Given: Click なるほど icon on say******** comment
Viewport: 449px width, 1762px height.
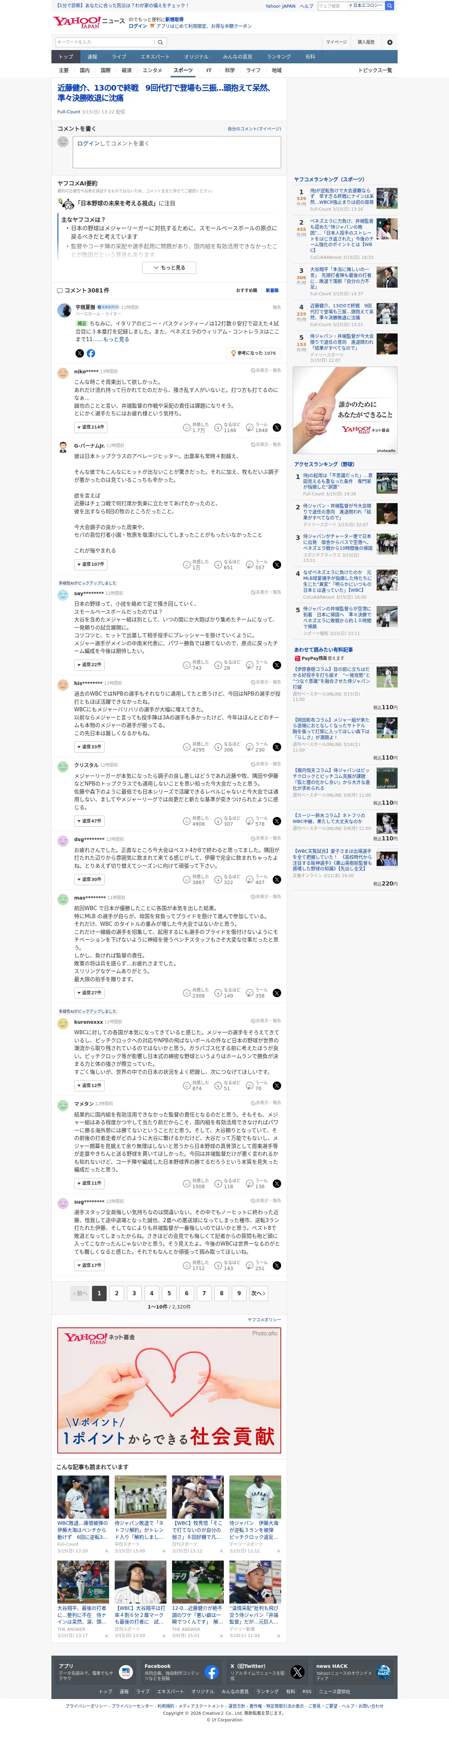Looking at the screenshot, I should [x=218, y=665].
